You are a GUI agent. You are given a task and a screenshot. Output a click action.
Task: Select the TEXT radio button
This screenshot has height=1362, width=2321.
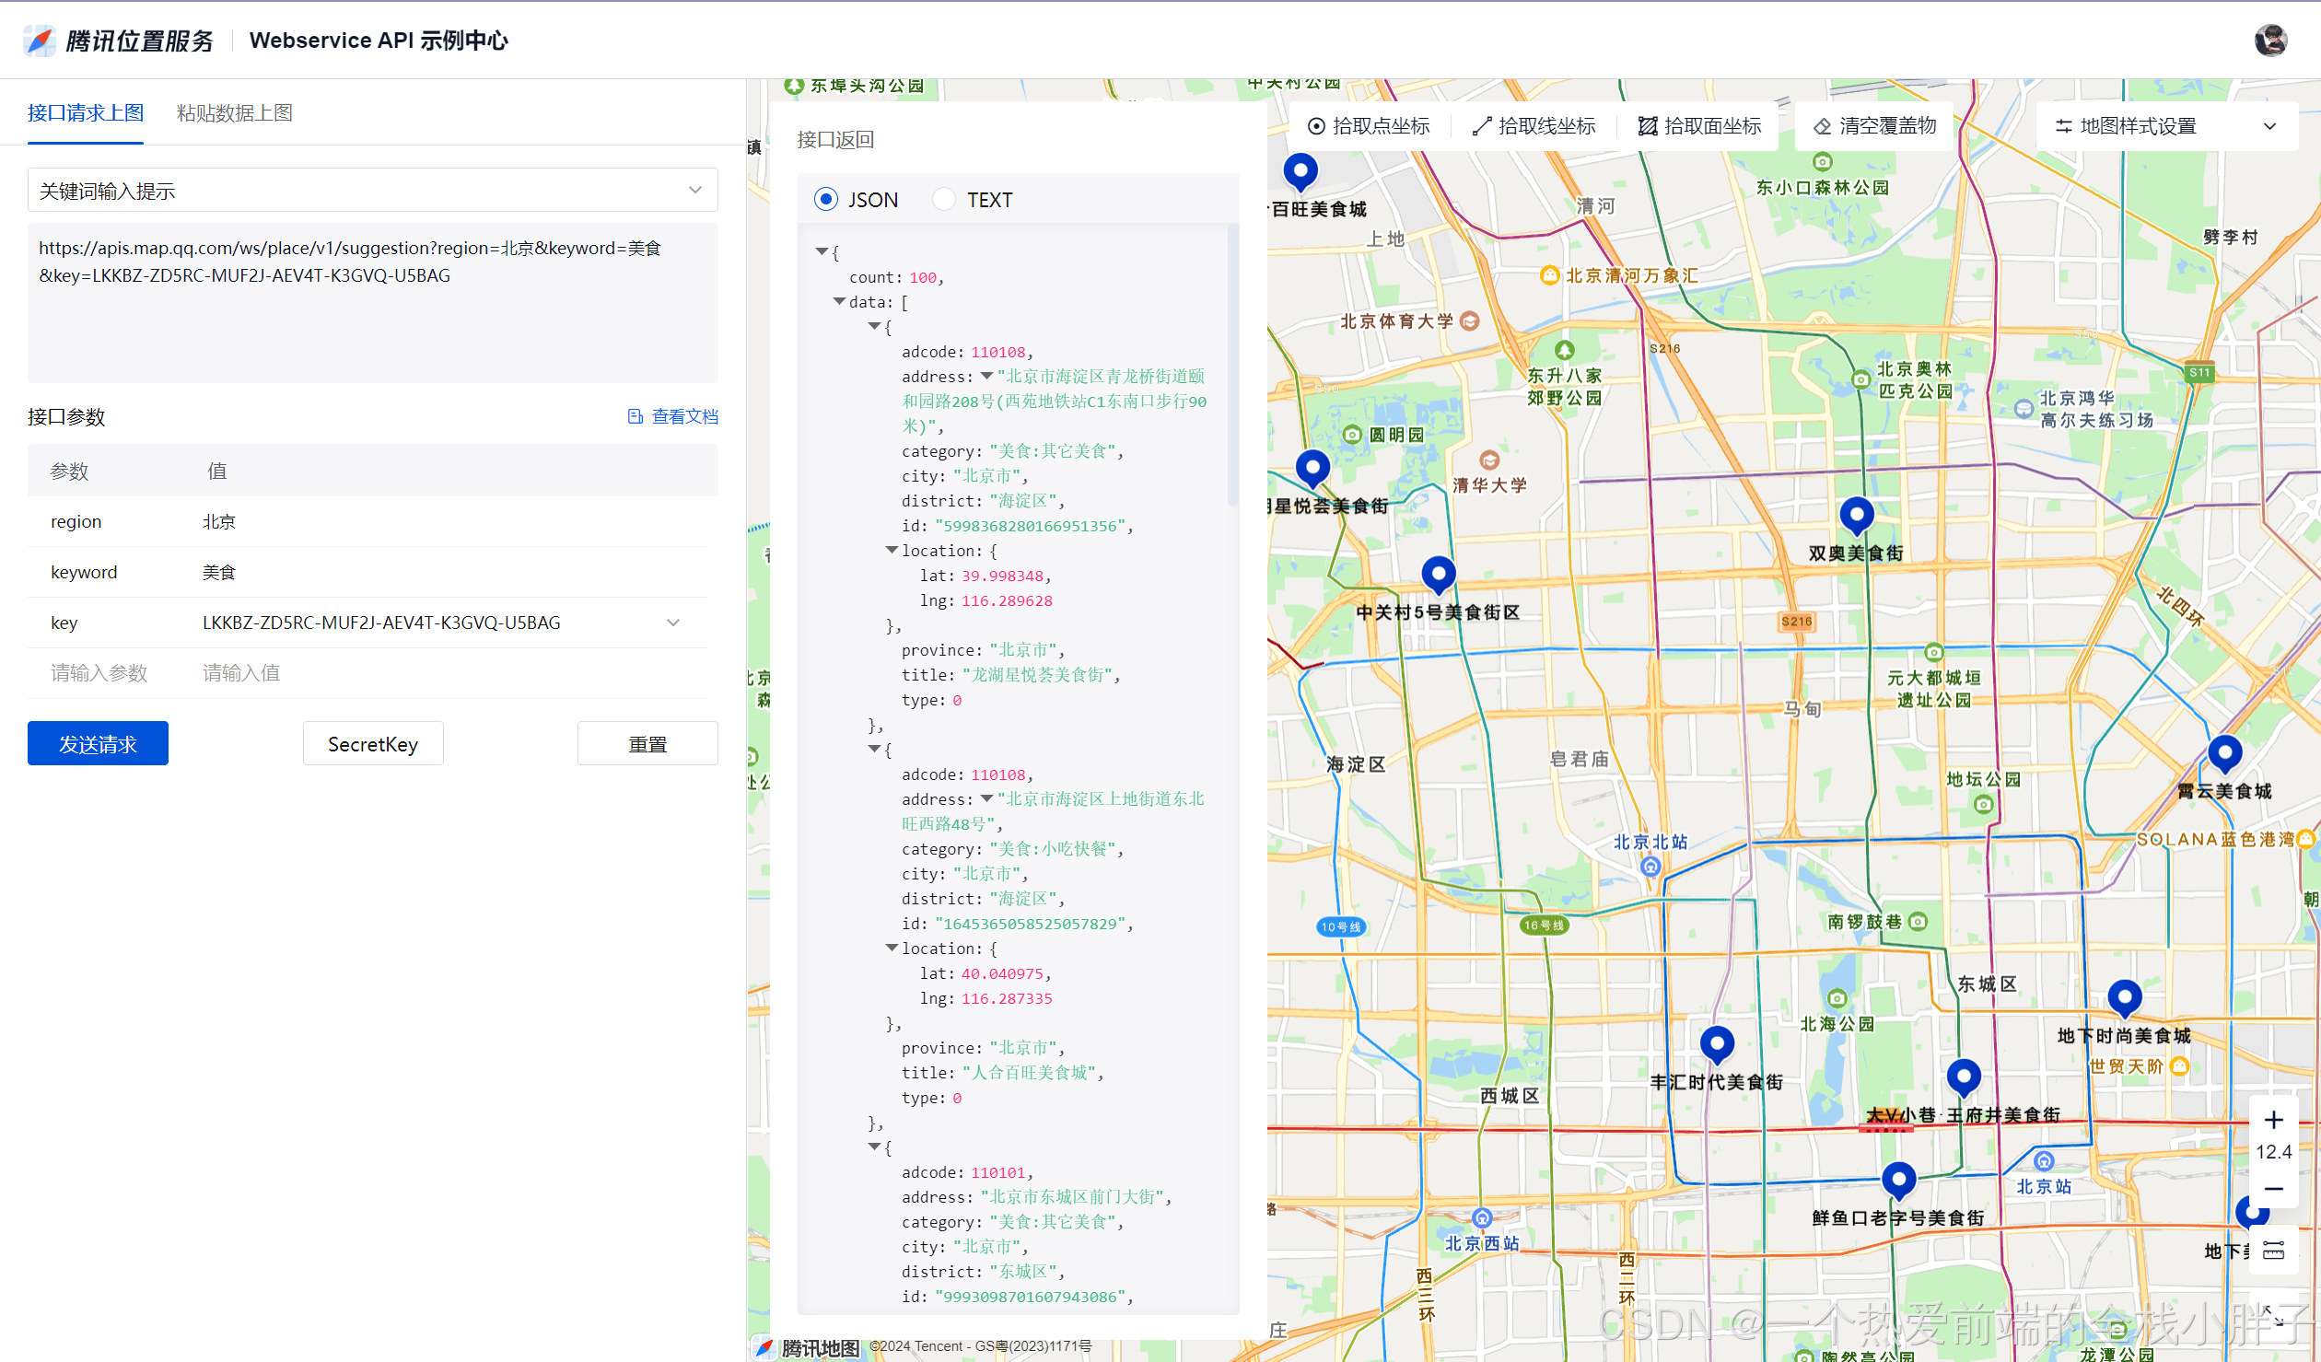pyautogui.click(x=944, y=199)
